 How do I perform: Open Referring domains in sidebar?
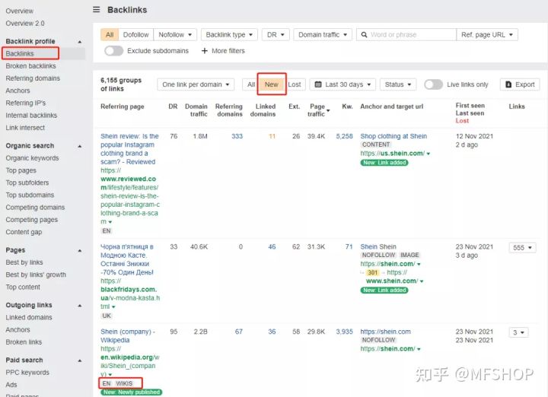point(33,78)
